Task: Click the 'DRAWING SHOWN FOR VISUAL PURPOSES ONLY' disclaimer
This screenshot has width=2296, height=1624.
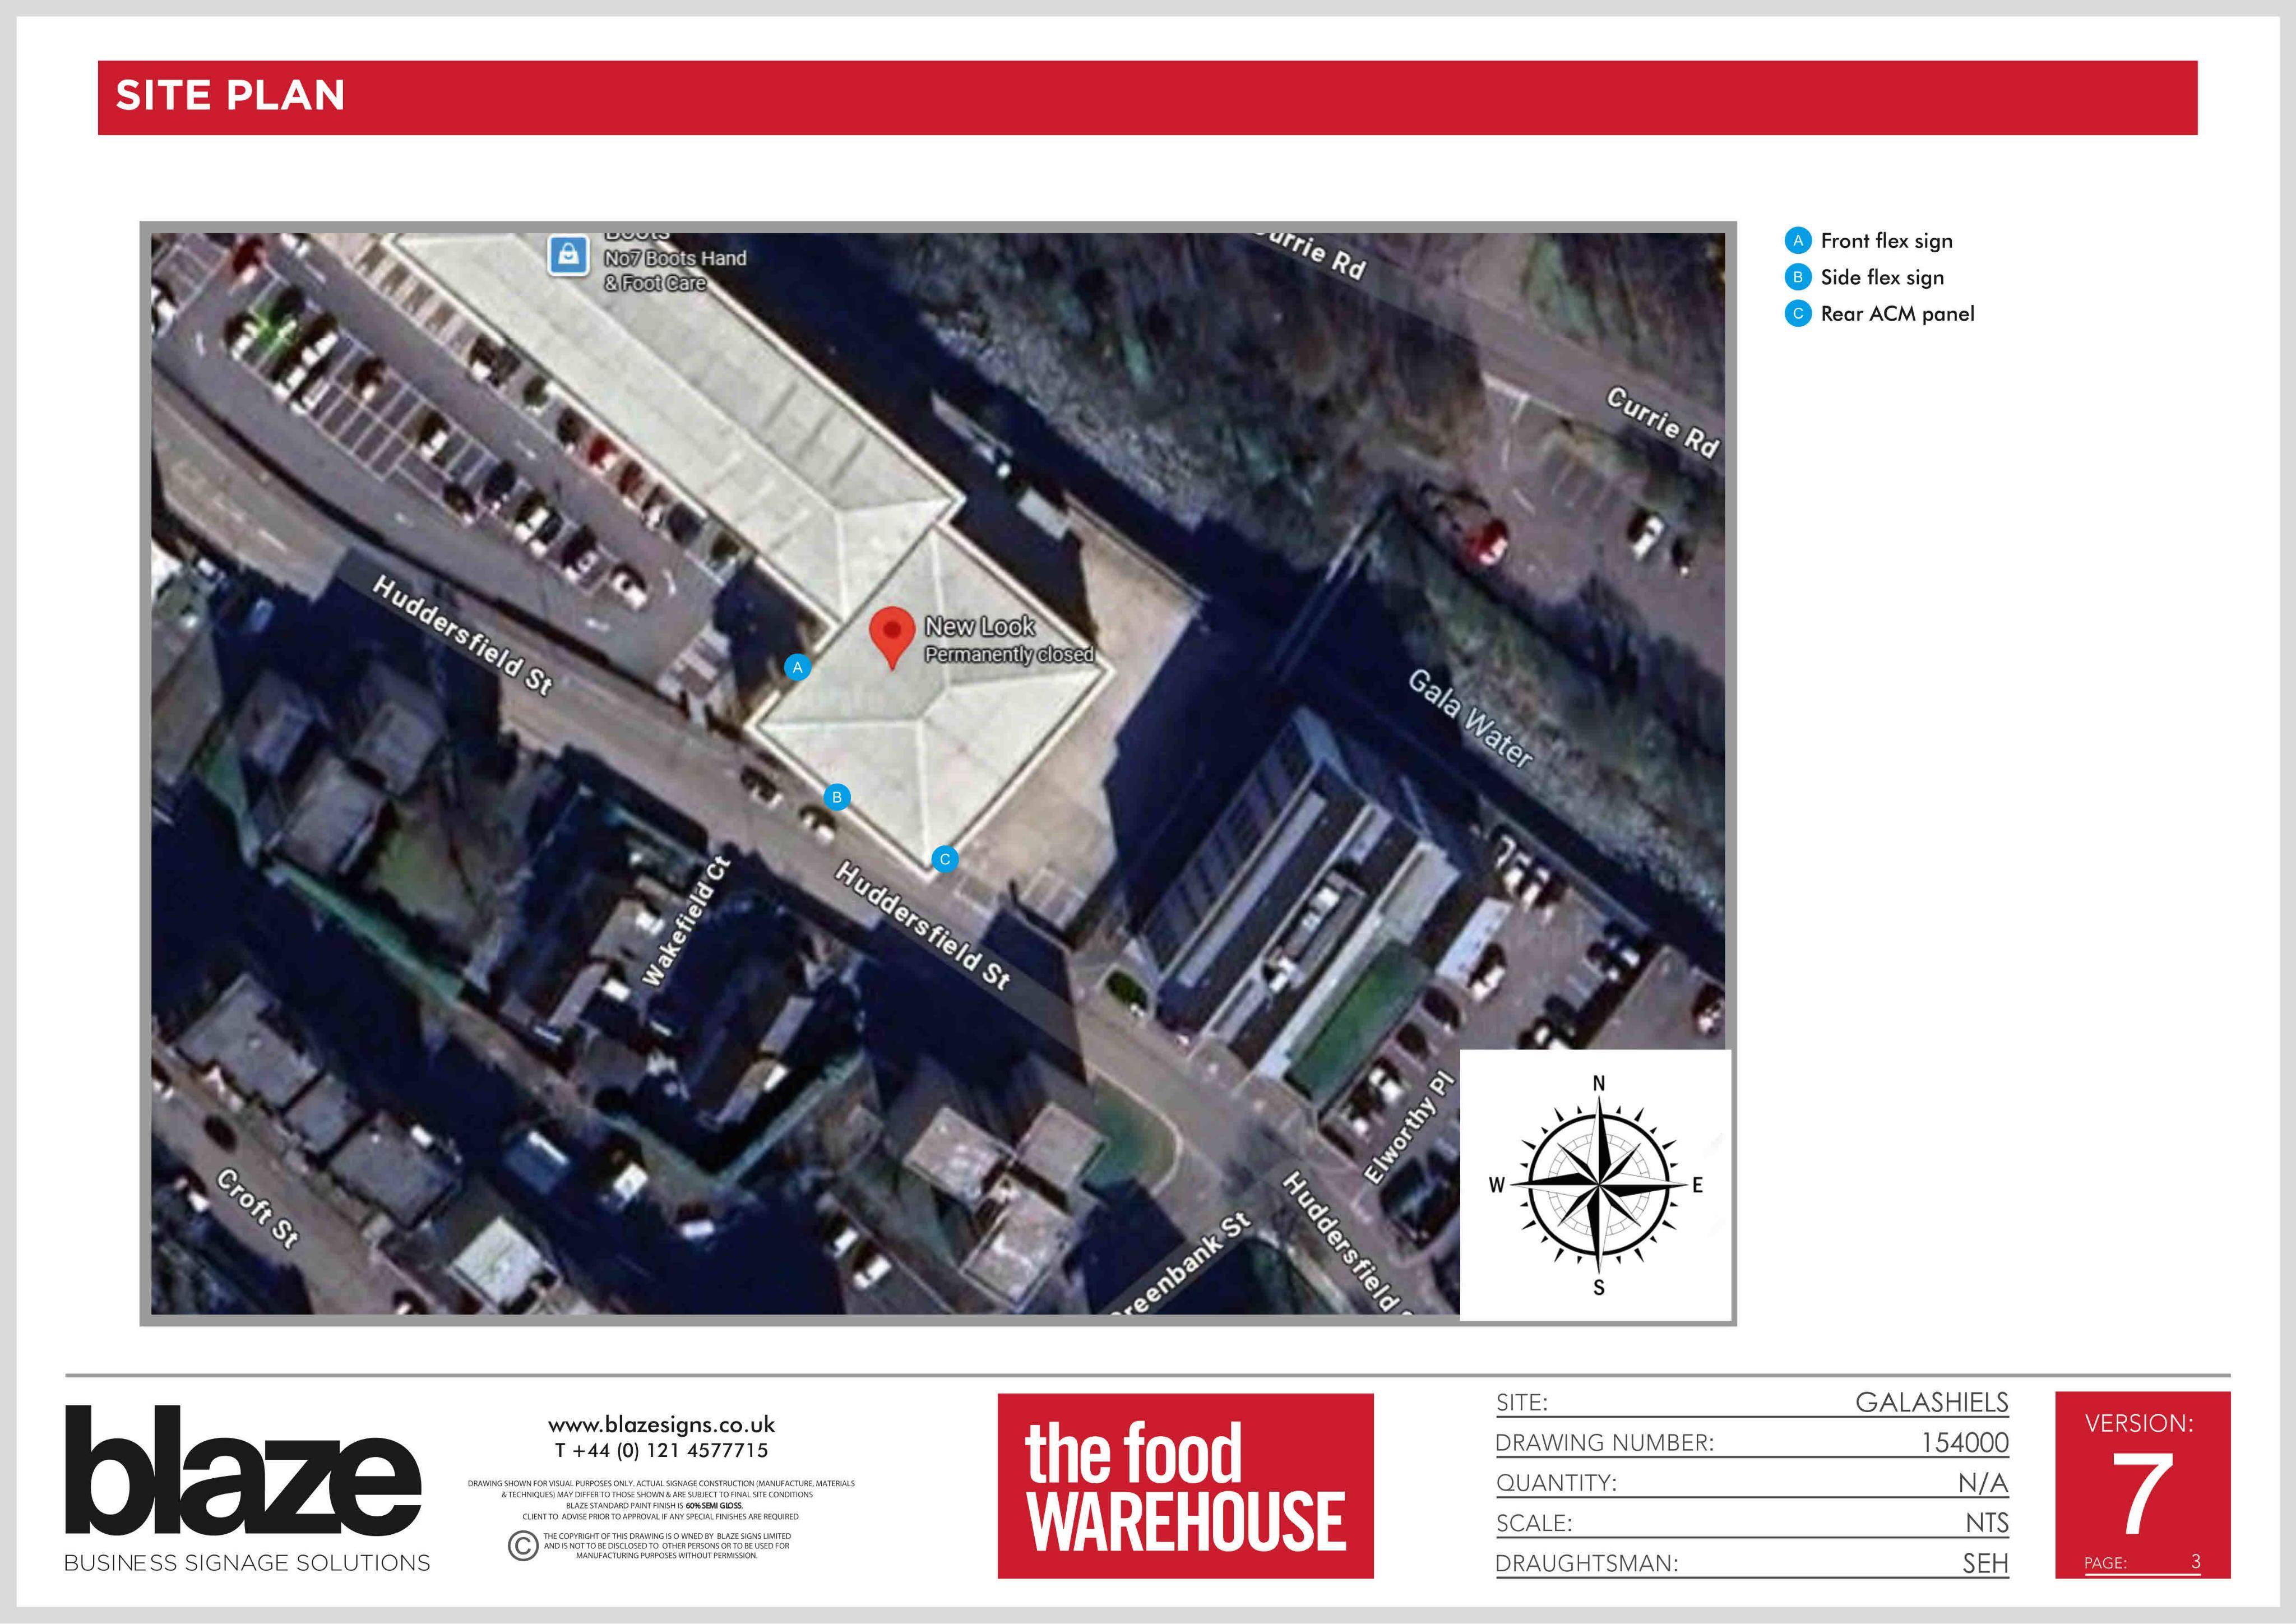Action: pyautogui.click(x=661, y=1500)
